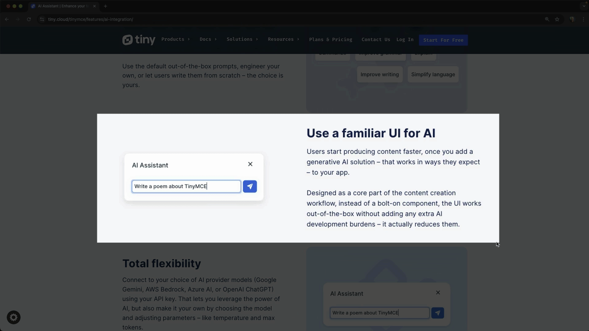This screenshot has width=589, height=331.
Task: View site information icon in address bar
Action: [x=42, y=19]
